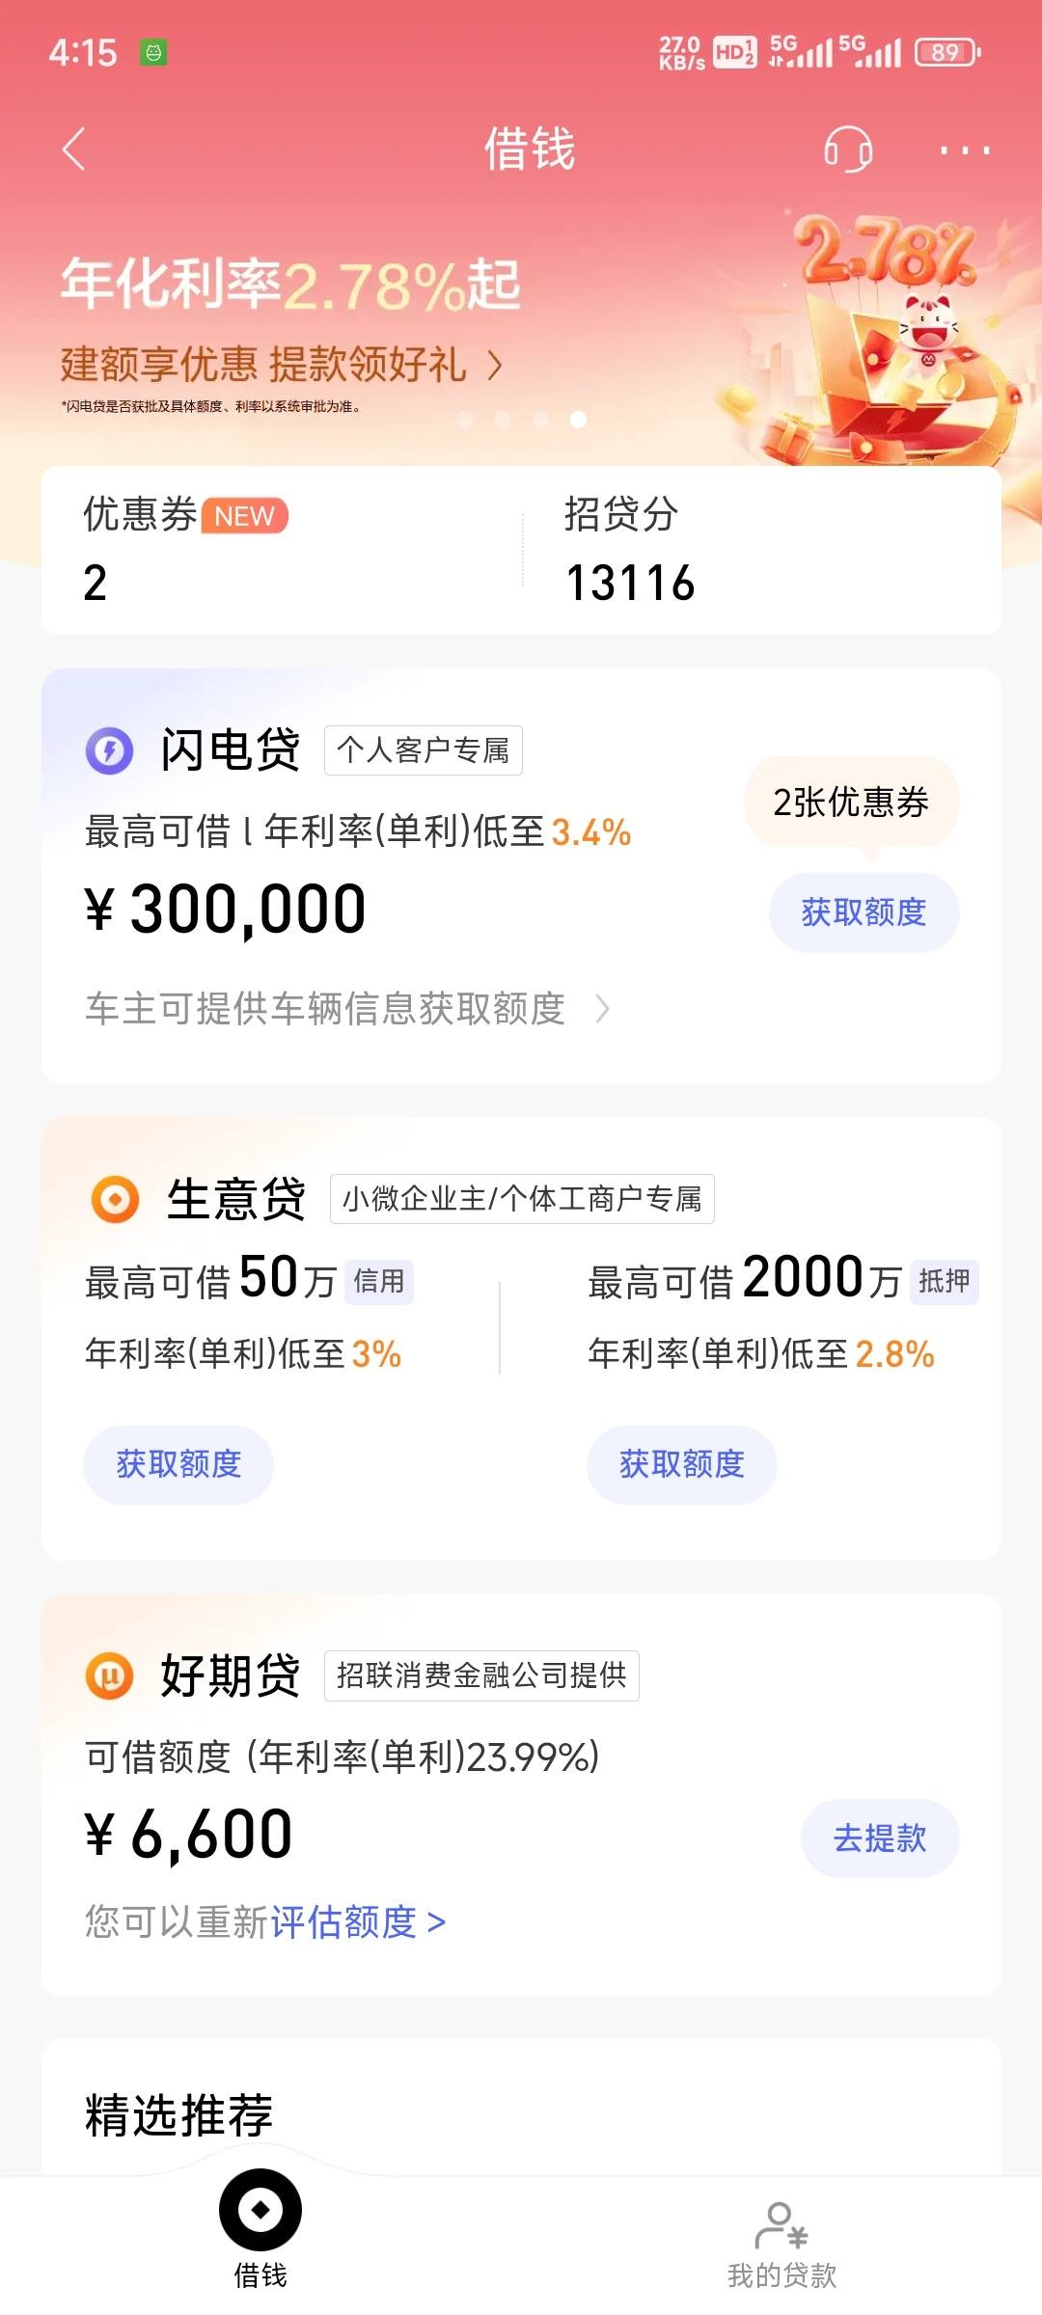Tap the 闪电贷 lightning logo icon
Viewport: 1042px width, 2315px height.
(110, 750)
